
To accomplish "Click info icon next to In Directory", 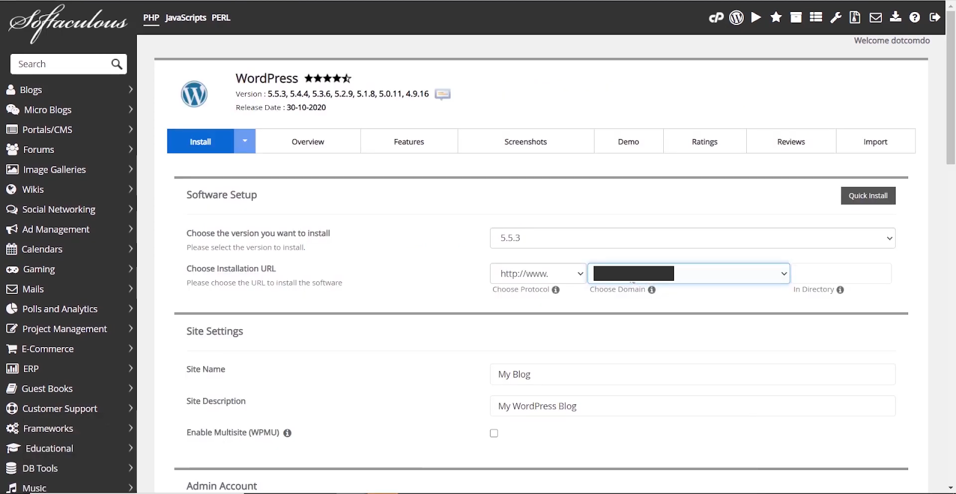I will click(x=840, y=290).
